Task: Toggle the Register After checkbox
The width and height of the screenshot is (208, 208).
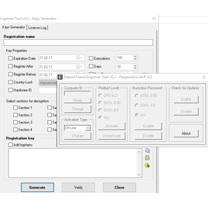Action: 10,66
